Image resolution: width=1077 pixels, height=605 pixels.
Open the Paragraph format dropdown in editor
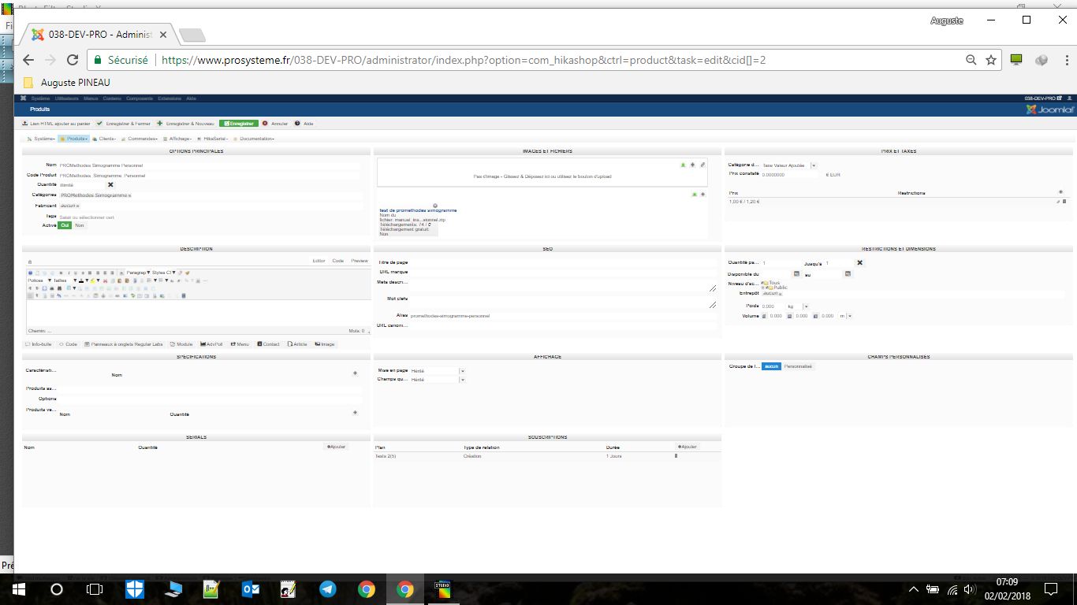pos(139,272)
